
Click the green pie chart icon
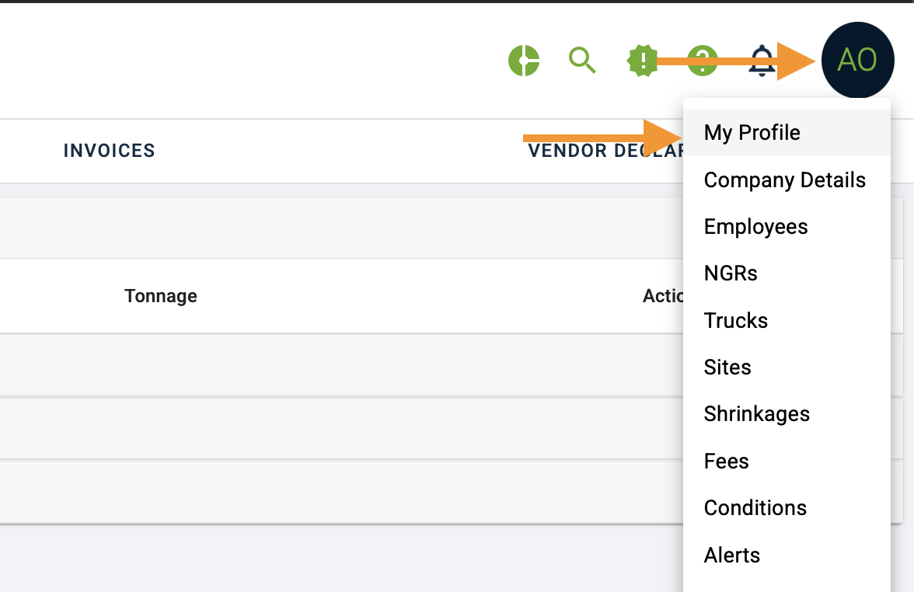[x=524, y=61]
